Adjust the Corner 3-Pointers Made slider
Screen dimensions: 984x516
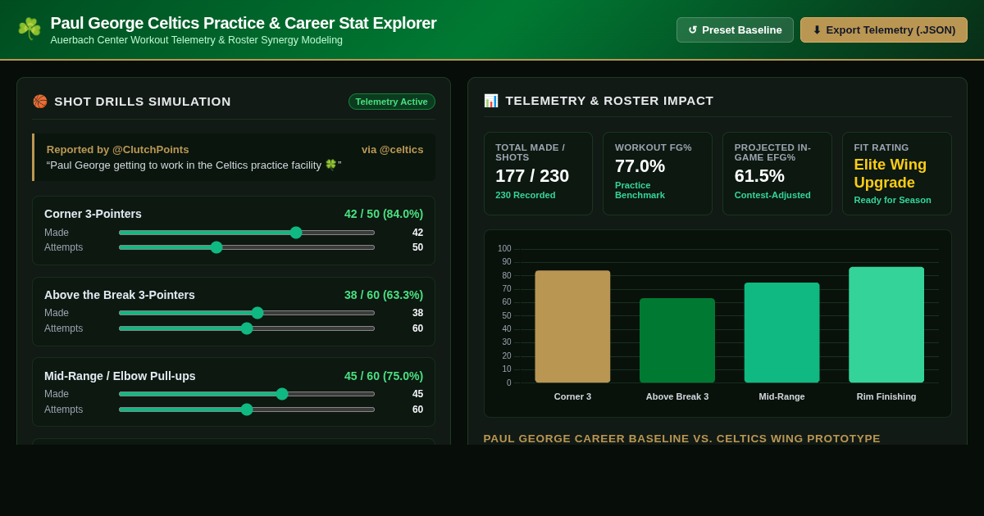(x=247, y=233)
